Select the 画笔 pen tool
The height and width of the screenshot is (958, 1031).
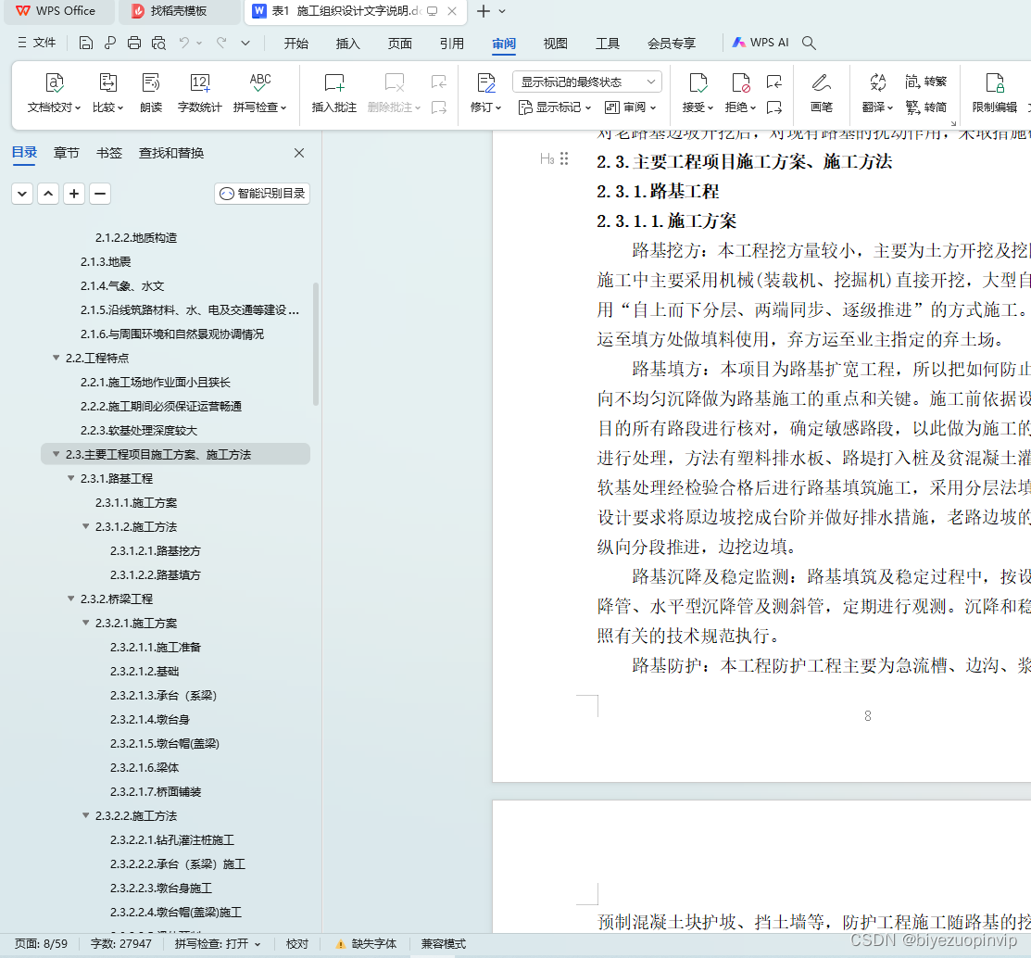822,93
